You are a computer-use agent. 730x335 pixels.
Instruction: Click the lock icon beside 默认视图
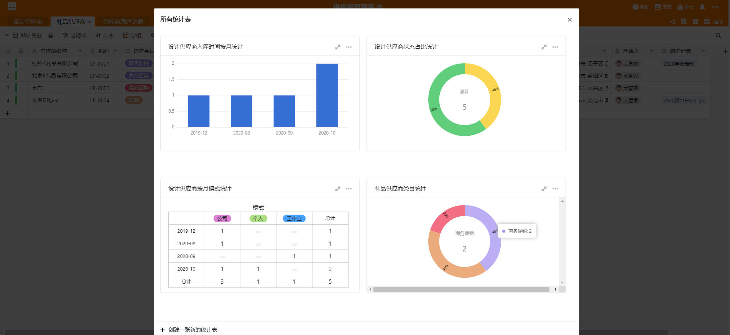click(51, 35)
